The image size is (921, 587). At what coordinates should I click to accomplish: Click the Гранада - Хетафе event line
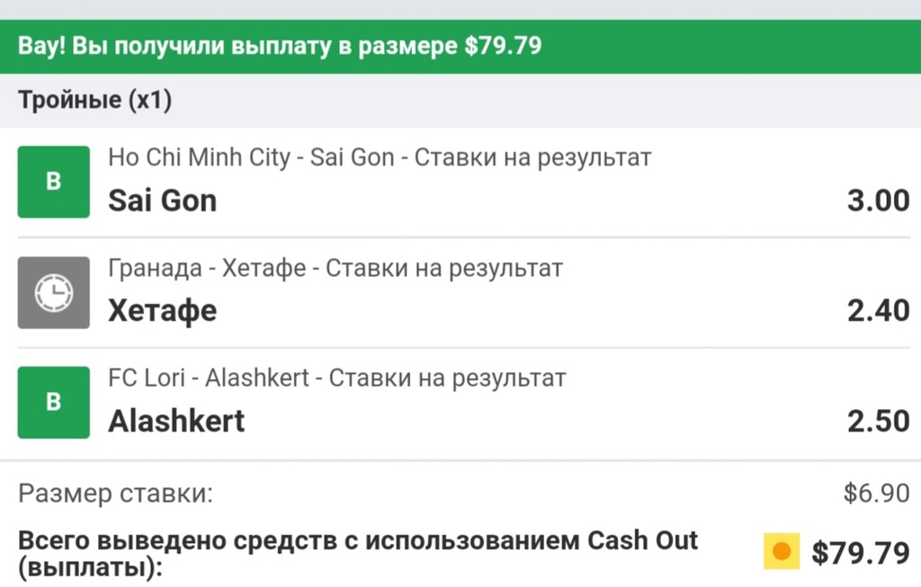(335, 268)
